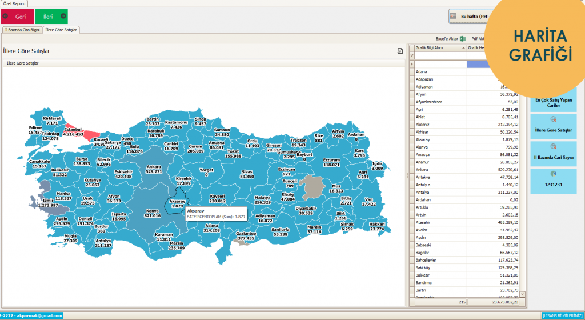This screenshot has width=585, height=320.
Task: Click the chart export icon above map
Action: pyautogui.click(x=400, y=51)
